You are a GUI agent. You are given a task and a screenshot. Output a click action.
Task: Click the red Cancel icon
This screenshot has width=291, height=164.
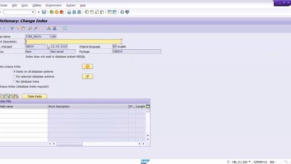click(62, 12)
